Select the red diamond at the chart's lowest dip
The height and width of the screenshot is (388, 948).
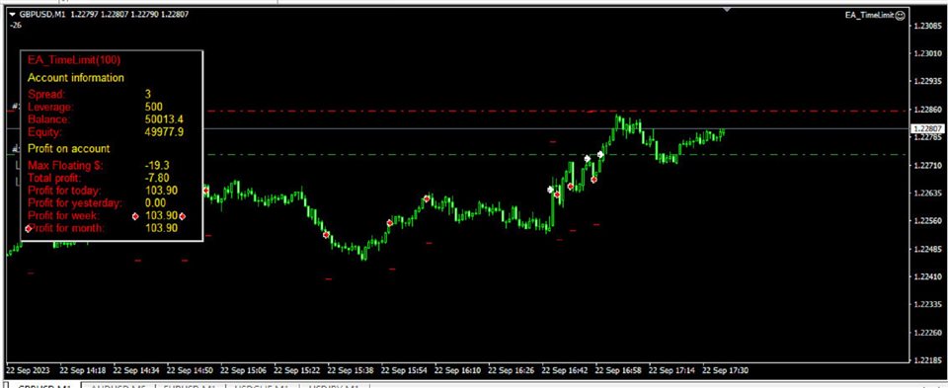pyautogui.click(x=327, y=235)
